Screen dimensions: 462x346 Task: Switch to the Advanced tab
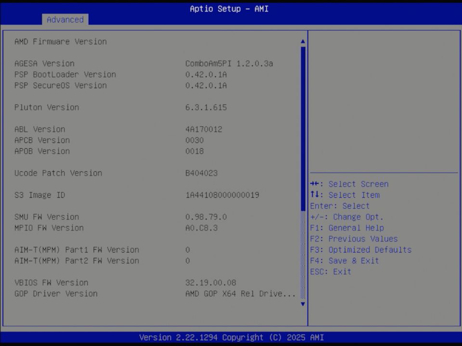(x=65, y=20)
